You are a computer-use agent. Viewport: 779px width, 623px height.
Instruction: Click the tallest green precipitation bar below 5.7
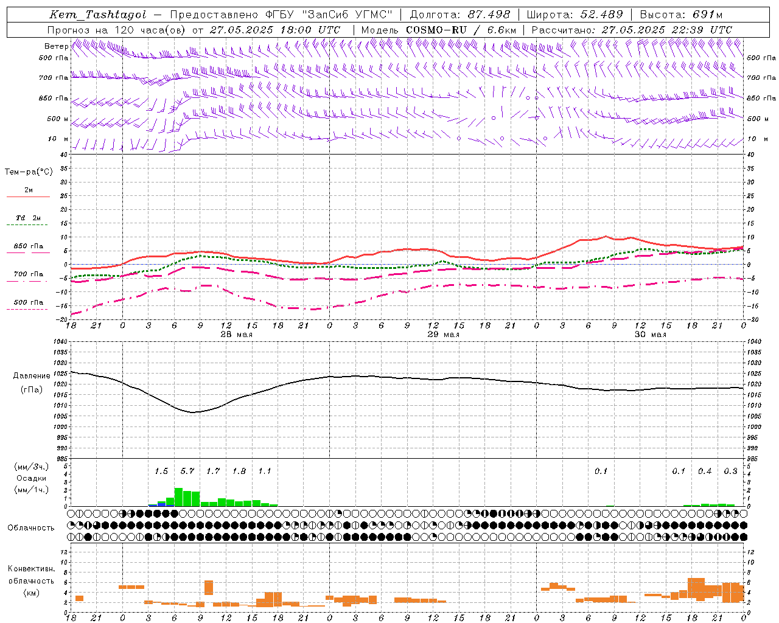pyautogui.click(x=179, y=497)
